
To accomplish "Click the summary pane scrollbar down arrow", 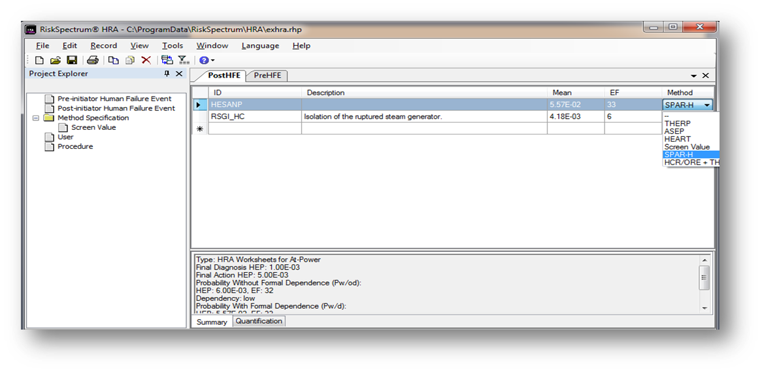I will pyautogui.click(x=704, y=307).
